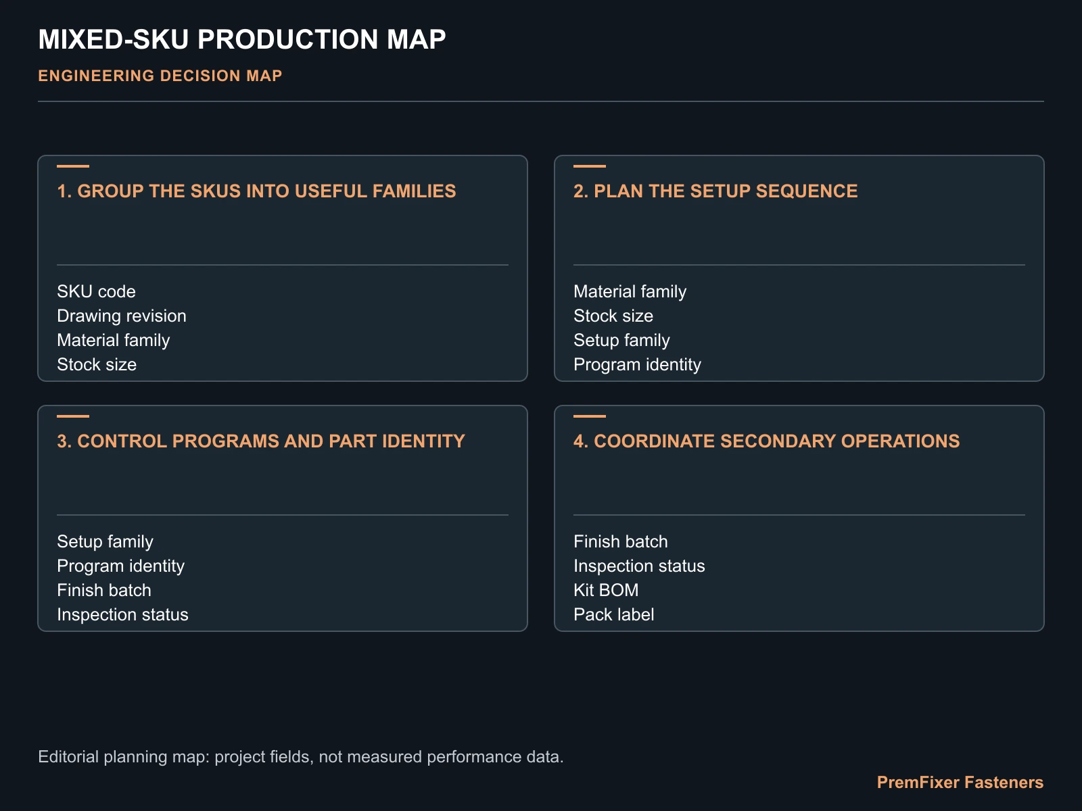
Task: Select "Kit BOM" in card 4
Action: 606,590
